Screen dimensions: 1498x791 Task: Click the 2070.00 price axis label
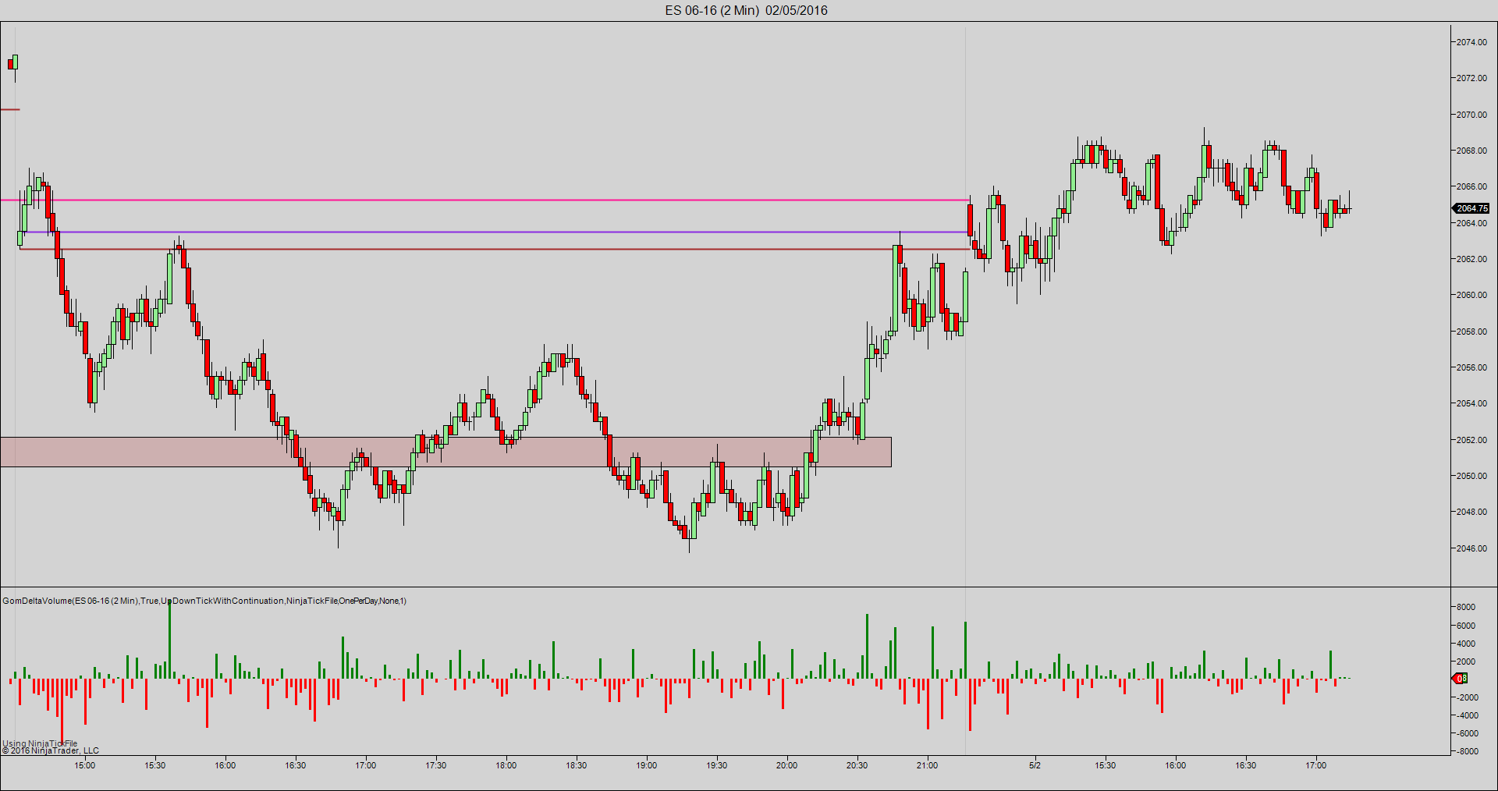point(1471,115)
